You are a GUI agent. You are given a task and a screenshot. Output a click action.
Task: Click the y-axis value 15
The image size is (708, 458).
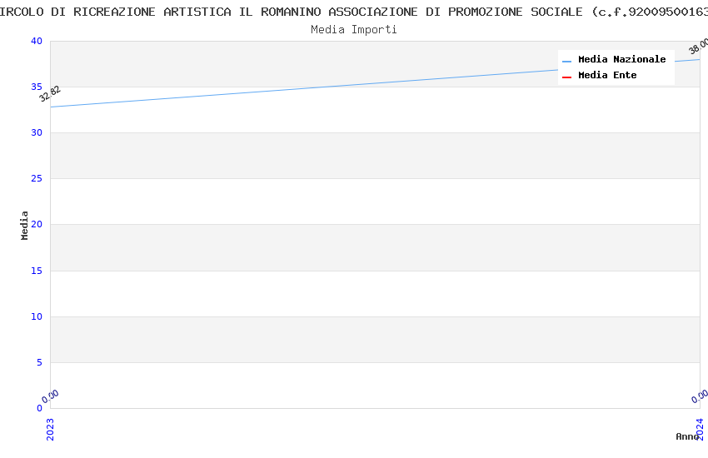click(37, 271)
